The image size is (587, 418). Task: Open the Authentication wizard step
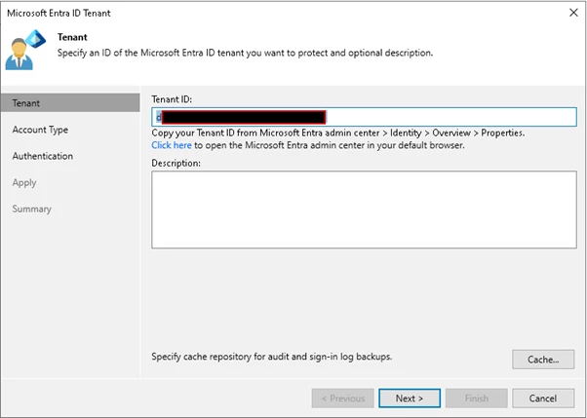[42, 156]
